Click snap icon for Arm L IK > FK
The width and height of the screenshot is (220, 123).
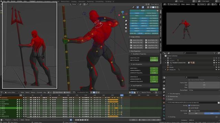[x=131, y=40]
